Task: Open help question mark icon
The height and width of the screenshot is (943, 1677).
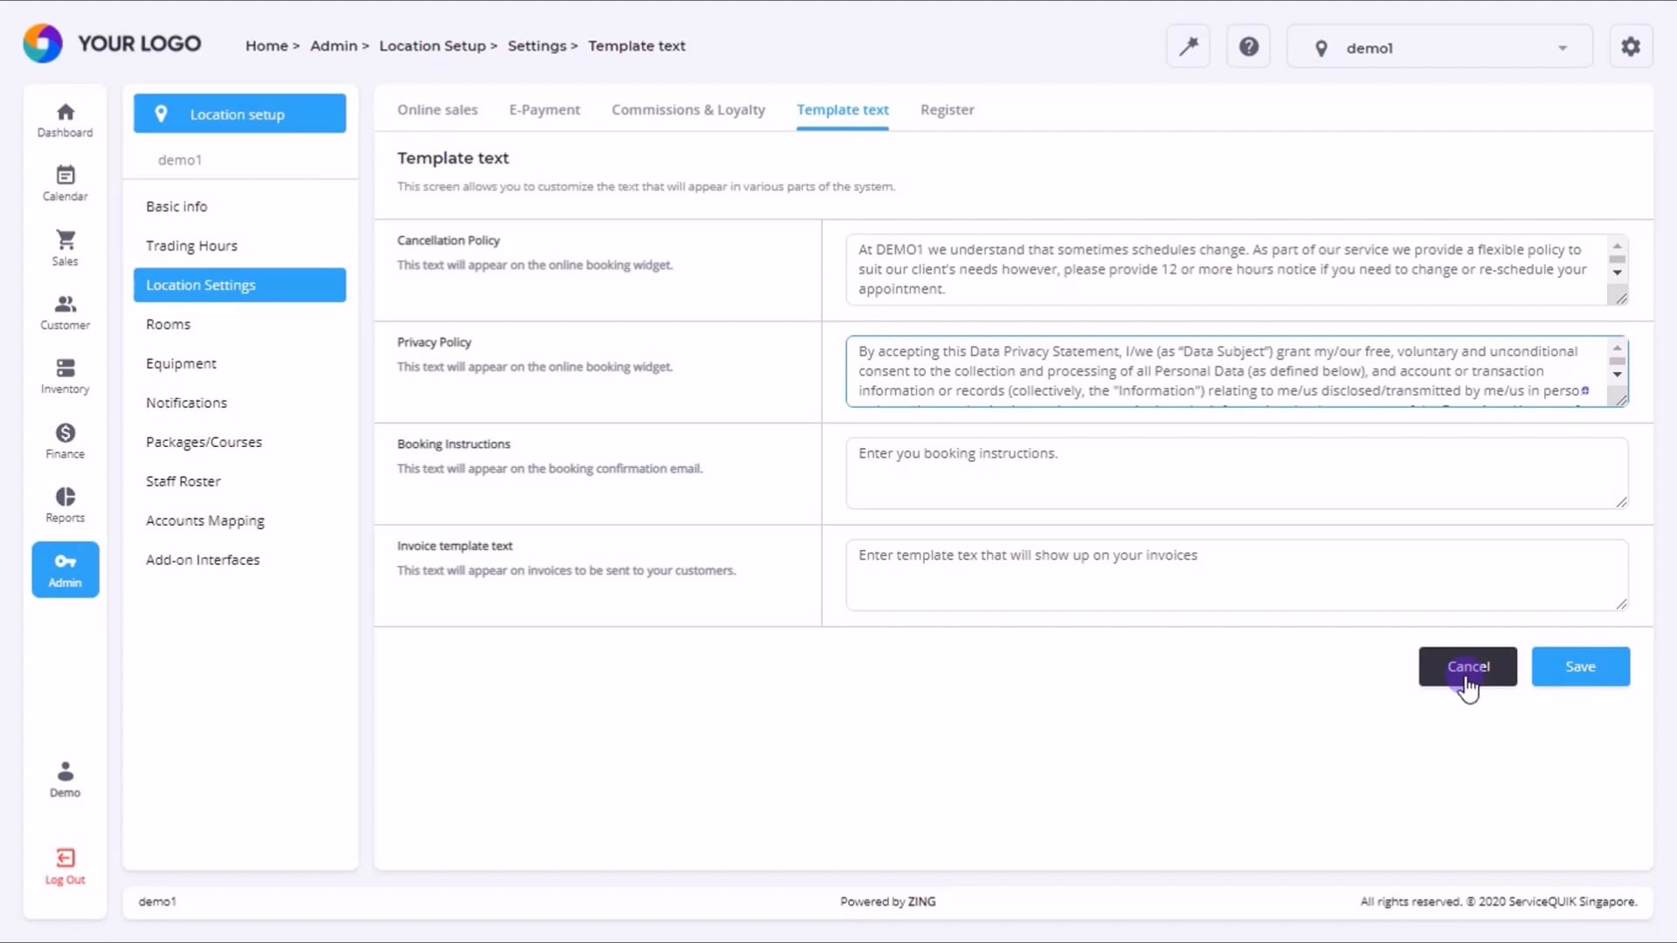Action: coord(1248,46)
